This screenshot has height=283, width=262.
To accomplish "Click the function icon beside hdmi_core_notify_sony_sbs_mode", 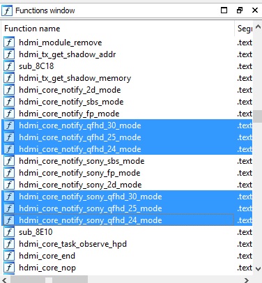I will click(9, 161).
